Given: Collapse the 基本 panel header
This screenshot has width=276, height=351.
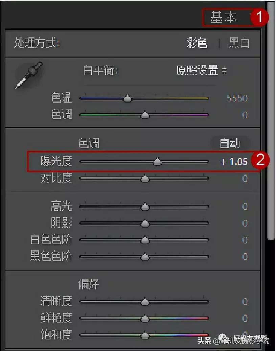Looking at the screenshot, I should point(223,17).
